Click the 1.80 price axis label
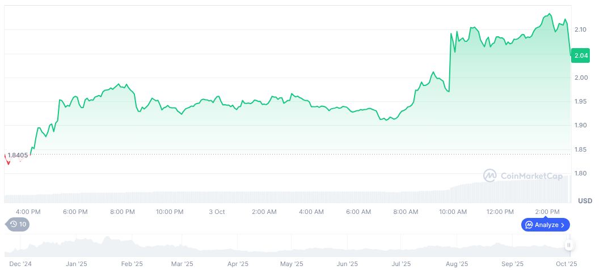 click(581, 173)
